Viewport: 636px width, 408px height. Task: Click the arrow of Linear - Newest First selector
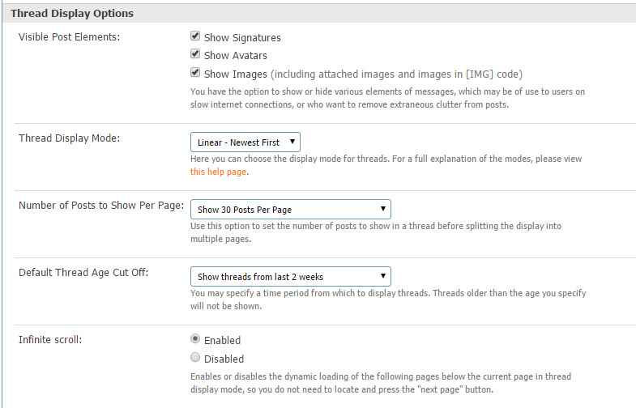click(x=292, y=142)
